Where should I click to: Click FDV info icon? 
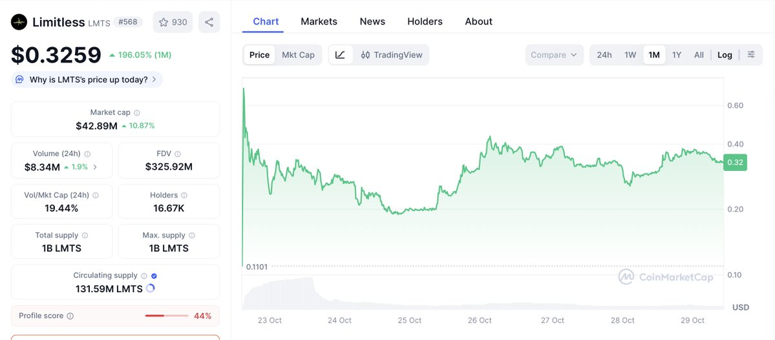(178, 154)
